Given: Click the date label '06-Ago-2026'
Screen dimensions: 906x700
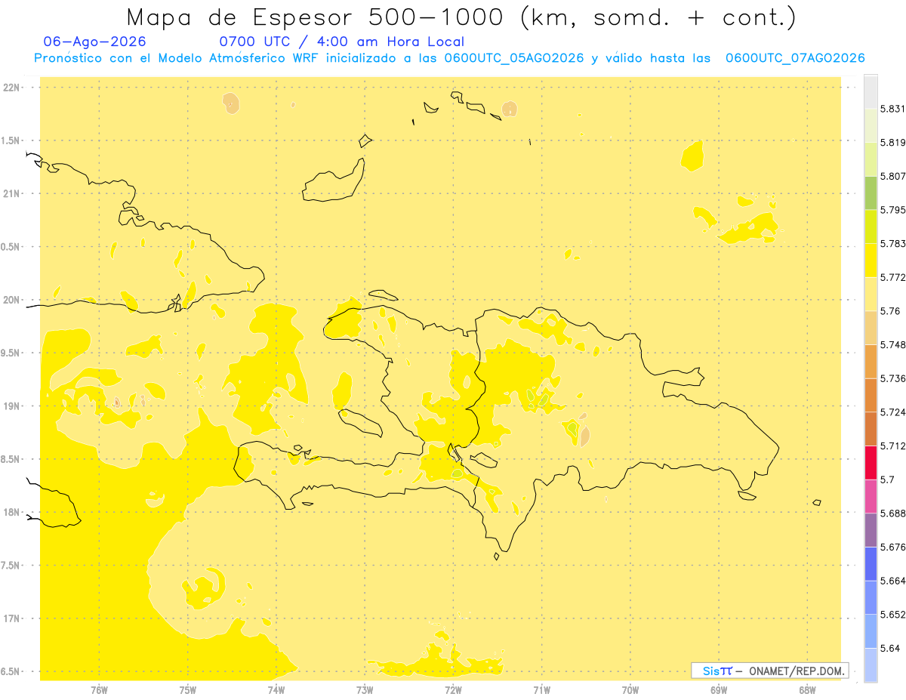Looking at the screenshot, I should click(x=95, y=42).
